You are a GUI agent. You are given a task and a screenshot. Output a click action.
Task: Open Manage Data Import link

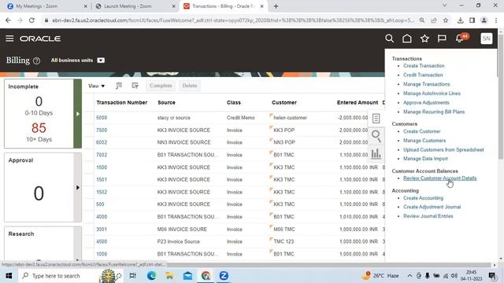pos(425,159)
